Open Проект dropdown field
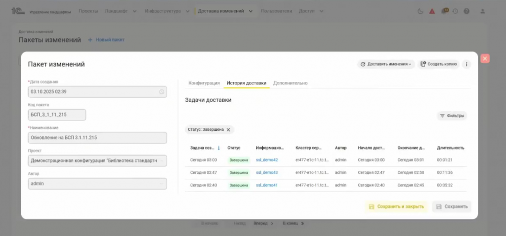Viewport: 506px width, 236px height. (x=97, y=160)
